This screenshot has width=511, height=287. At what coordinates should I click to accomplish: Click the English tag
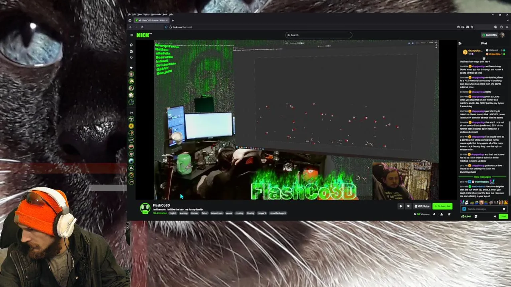172,213
